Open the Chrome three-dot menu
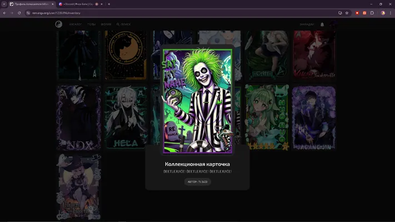Image resolution: width=395 pixels, height=222 pixels. pyautogui.click(x=391, y=13)
